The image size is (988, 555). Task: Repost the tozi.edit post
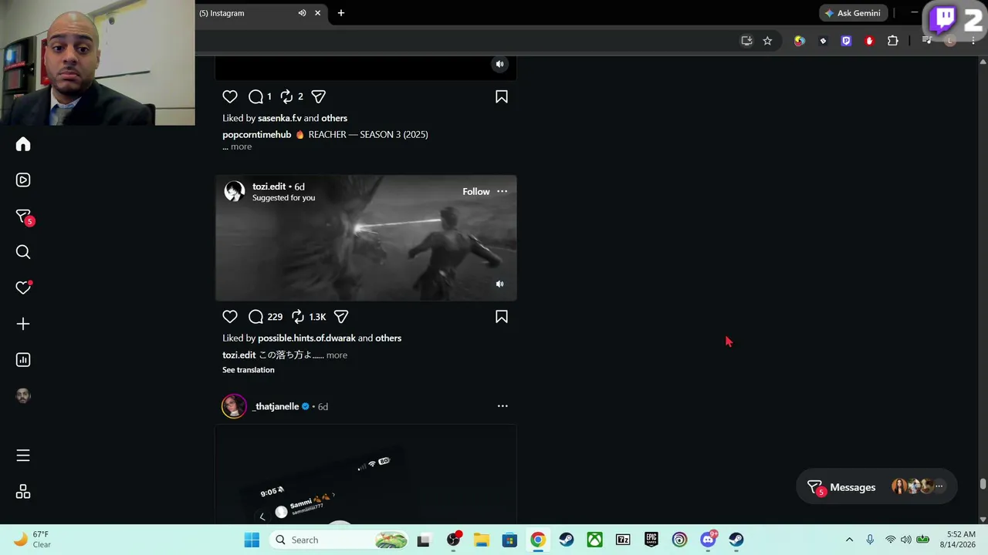click(x=298, y=317)
